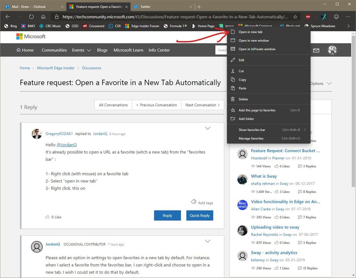Select Open in new window

[269, 41]
